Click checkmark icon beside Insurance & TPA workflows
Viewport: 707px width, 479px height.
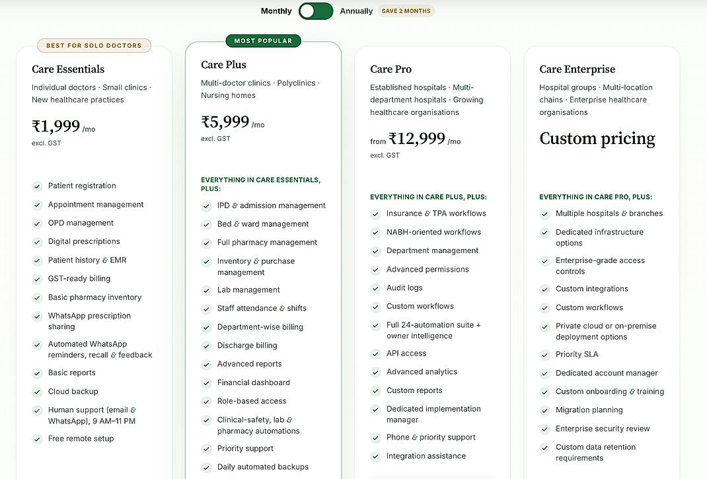(x=375, y=214)
